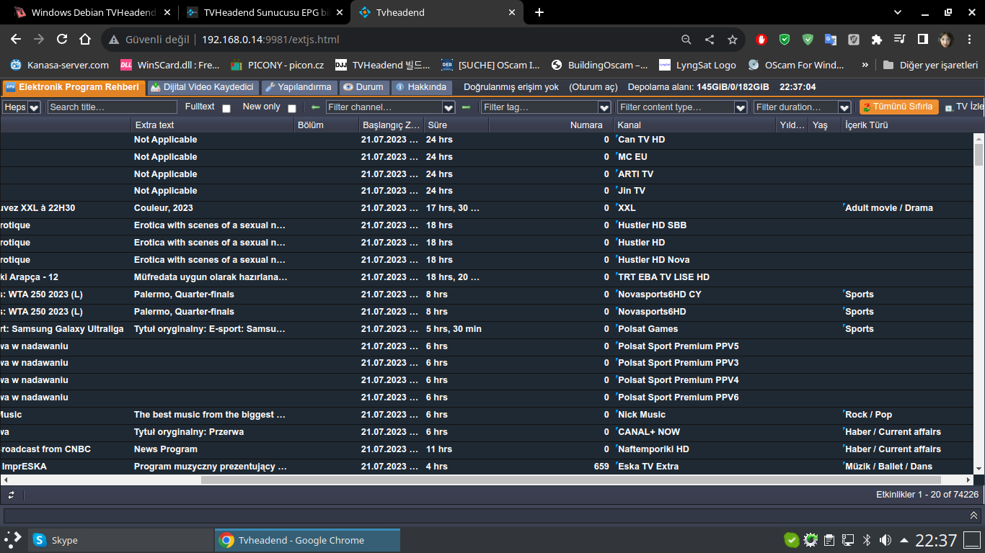
Task: Go to the browser home page icon
Action: pyautogui.click(x=85, y=40)
